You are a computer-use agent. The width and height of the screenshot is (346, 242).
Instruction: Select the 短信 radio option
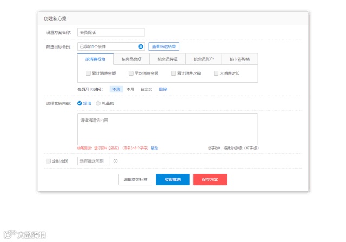pyautogui.click(x=79, y=103)
